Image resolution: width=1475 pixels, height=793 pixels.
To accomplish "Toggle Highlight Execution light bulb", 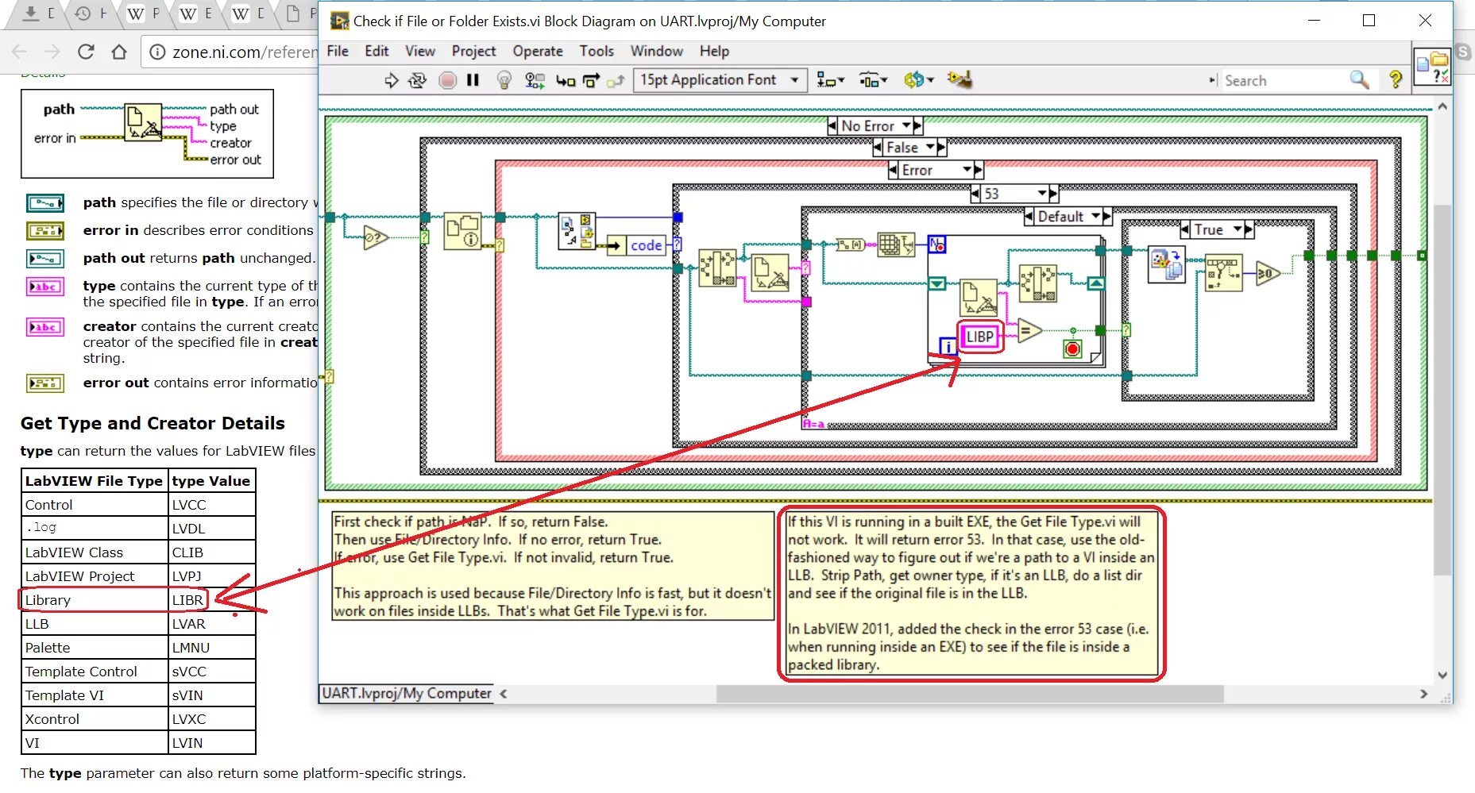I will (x=504, y=80).
